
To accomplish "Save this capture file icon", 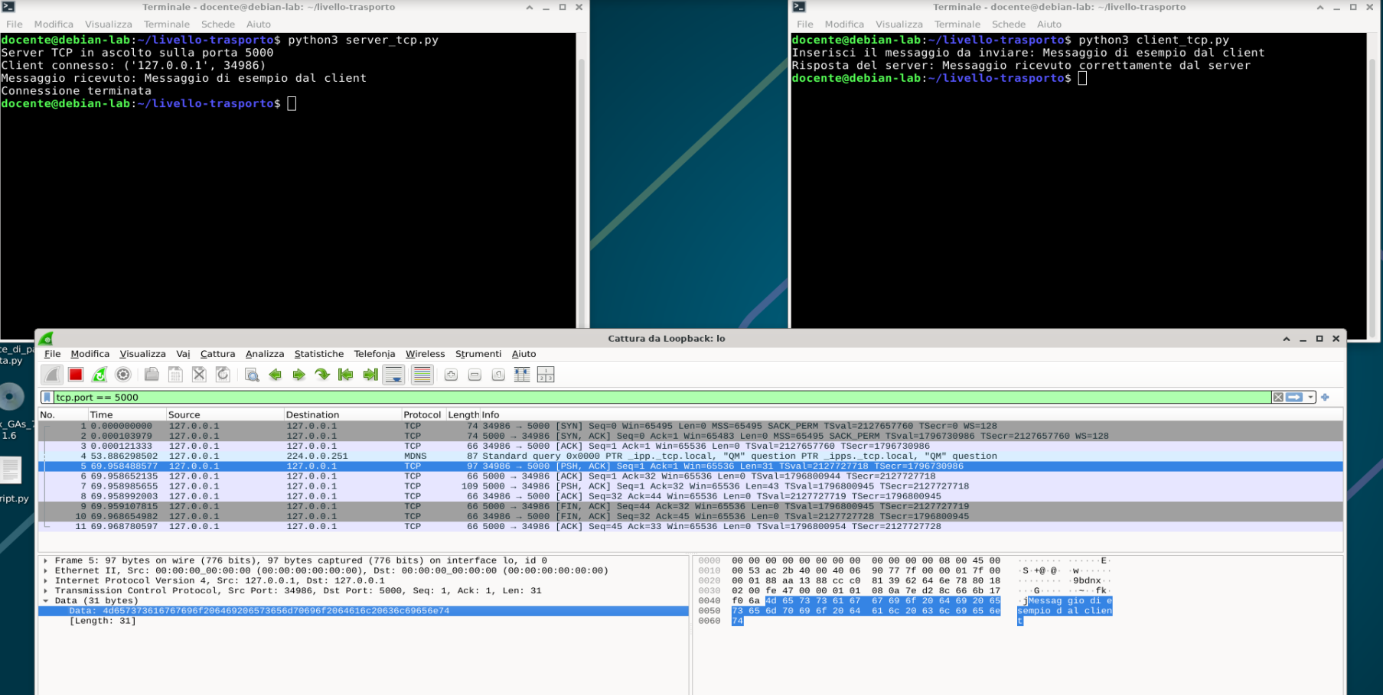I will pyautogui.click(x=175, y=375).
